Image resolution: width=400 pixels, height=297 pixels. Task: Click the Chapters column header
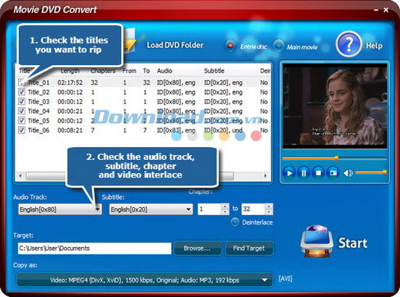coord(103,70)
